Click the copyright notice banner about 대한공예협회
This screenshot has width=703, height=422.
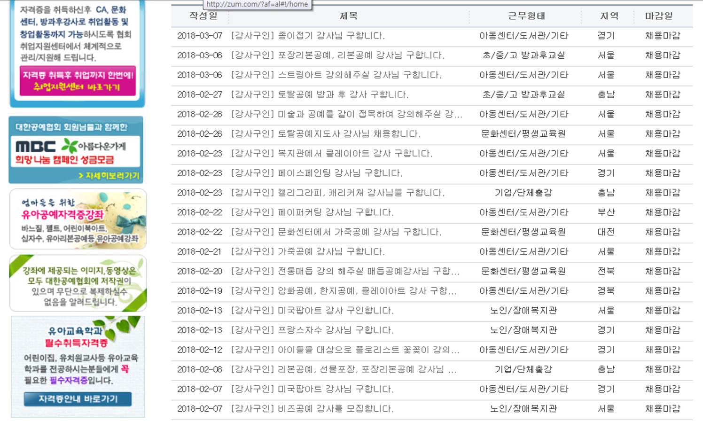[78, 283]
